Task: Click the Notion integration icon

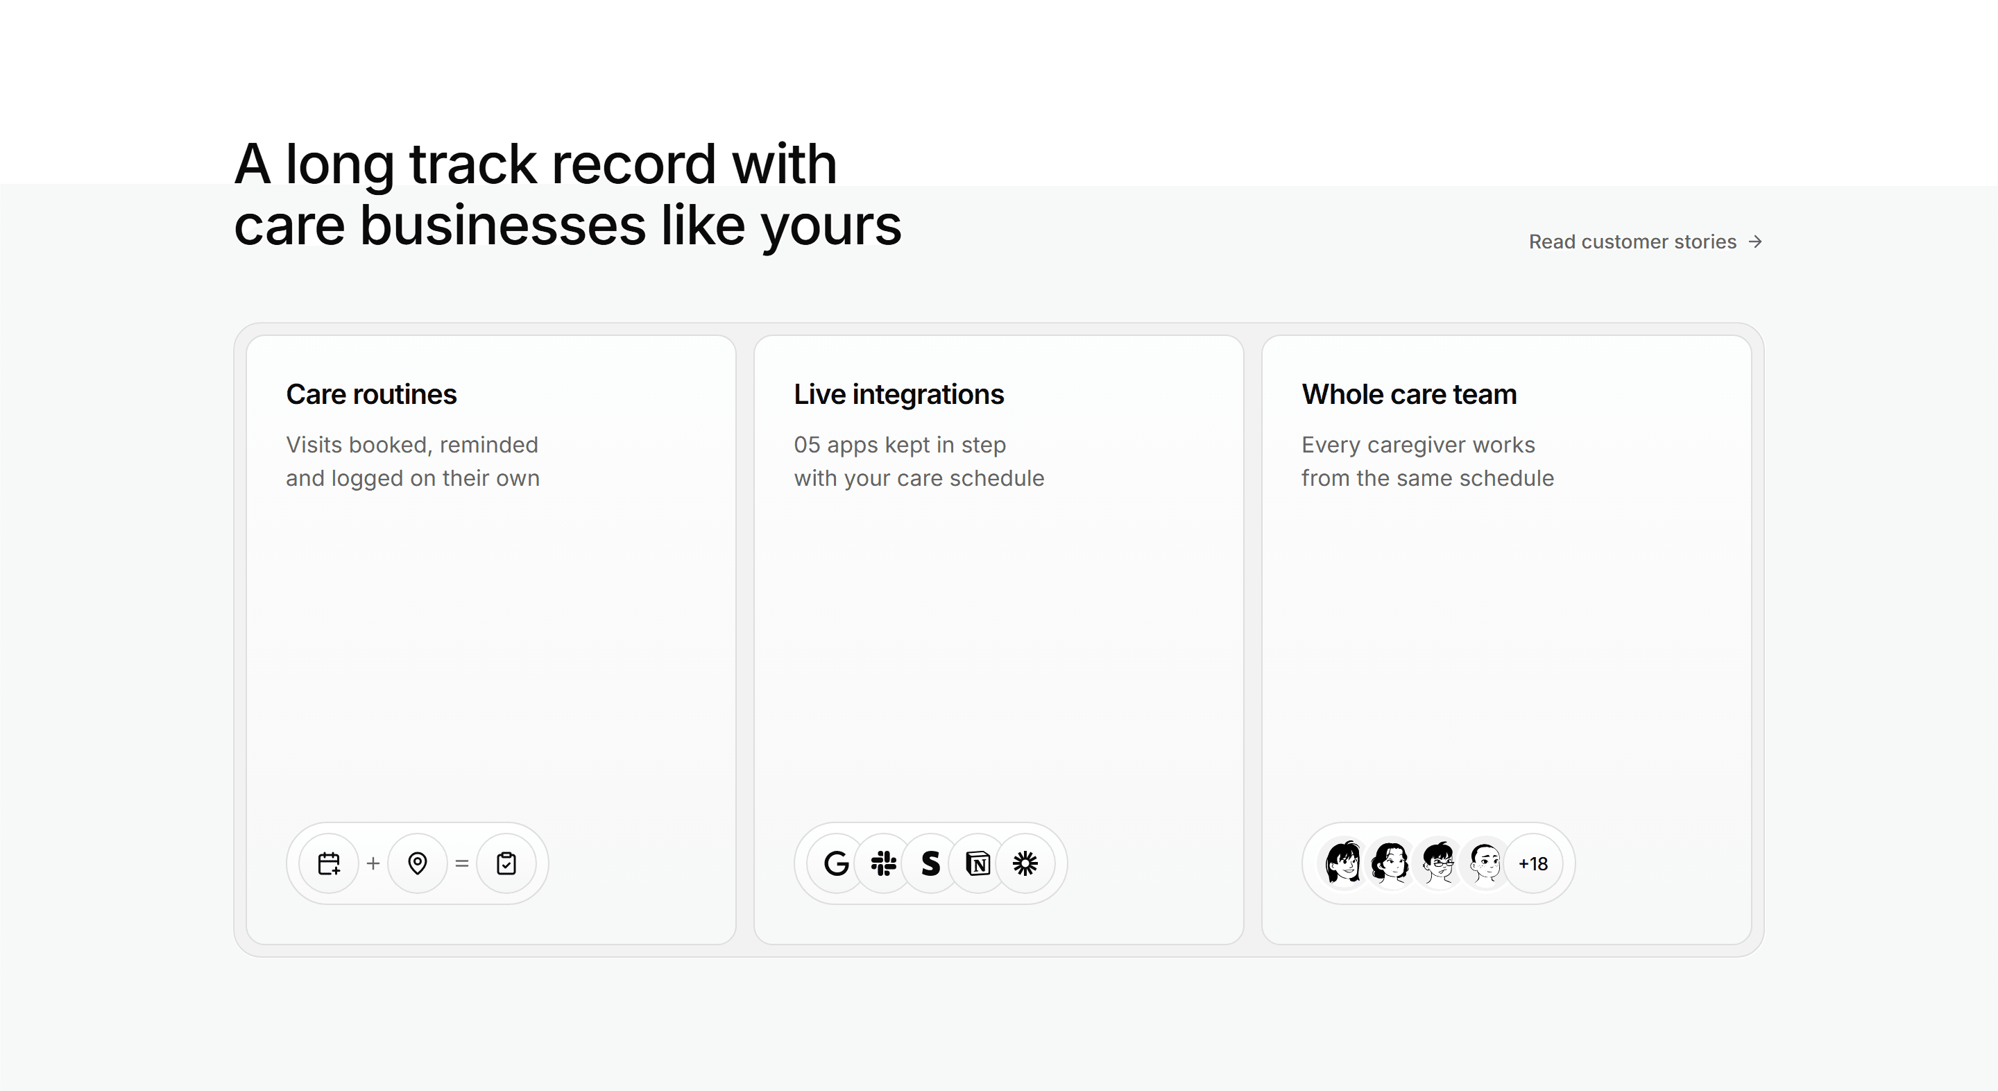Action: pos(978,863)
